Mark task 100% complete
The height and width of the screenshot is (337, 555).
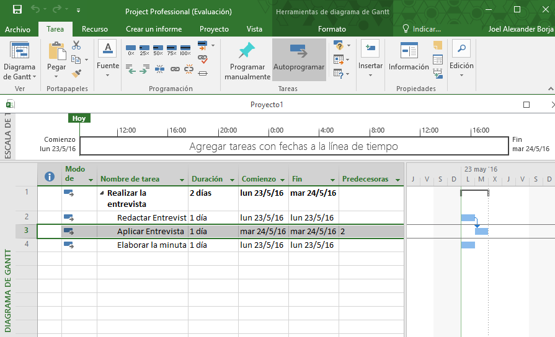tap(185, 49)
